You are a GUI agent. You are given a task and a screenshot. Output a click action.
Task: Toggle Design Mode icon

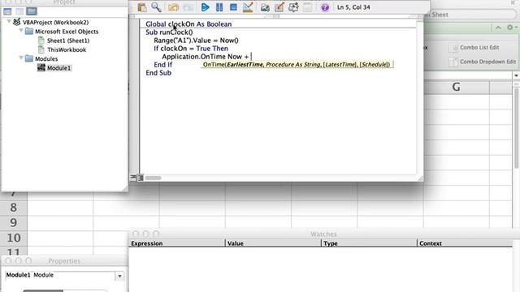tap(248, 7)
